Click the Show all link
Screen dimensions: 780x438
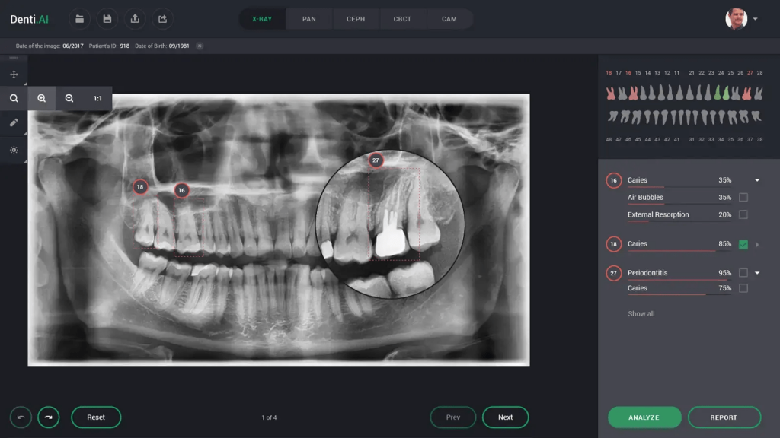click(641, 313)
